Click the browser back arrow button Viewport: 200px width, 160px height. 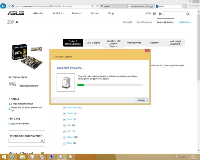[3, 6]
